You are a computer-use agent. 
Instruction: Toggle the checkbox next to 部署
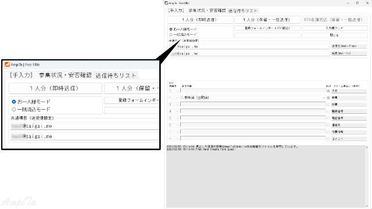328,98
